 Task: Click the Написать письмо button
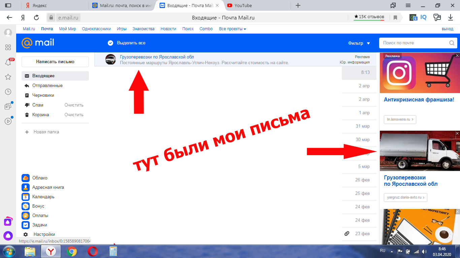click(x=55, y=62)
